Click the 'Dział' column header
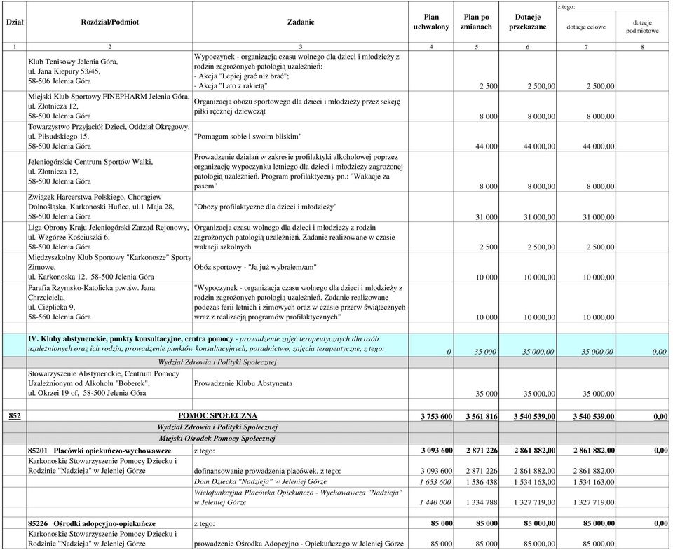The image size is (673, 550). pyautogui.click(x=15, y=22)
